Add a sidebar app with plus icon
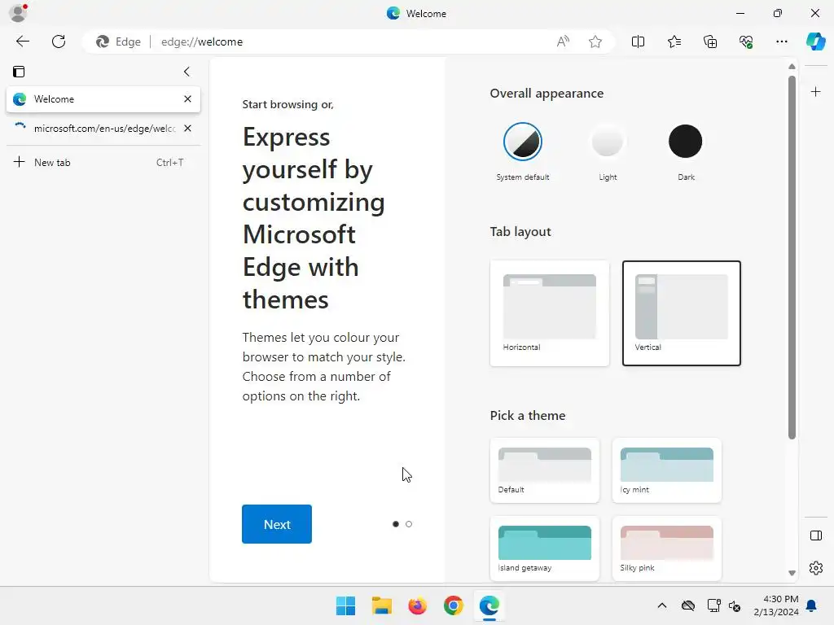Screen dimensions: 834x625 click(815, 92)
